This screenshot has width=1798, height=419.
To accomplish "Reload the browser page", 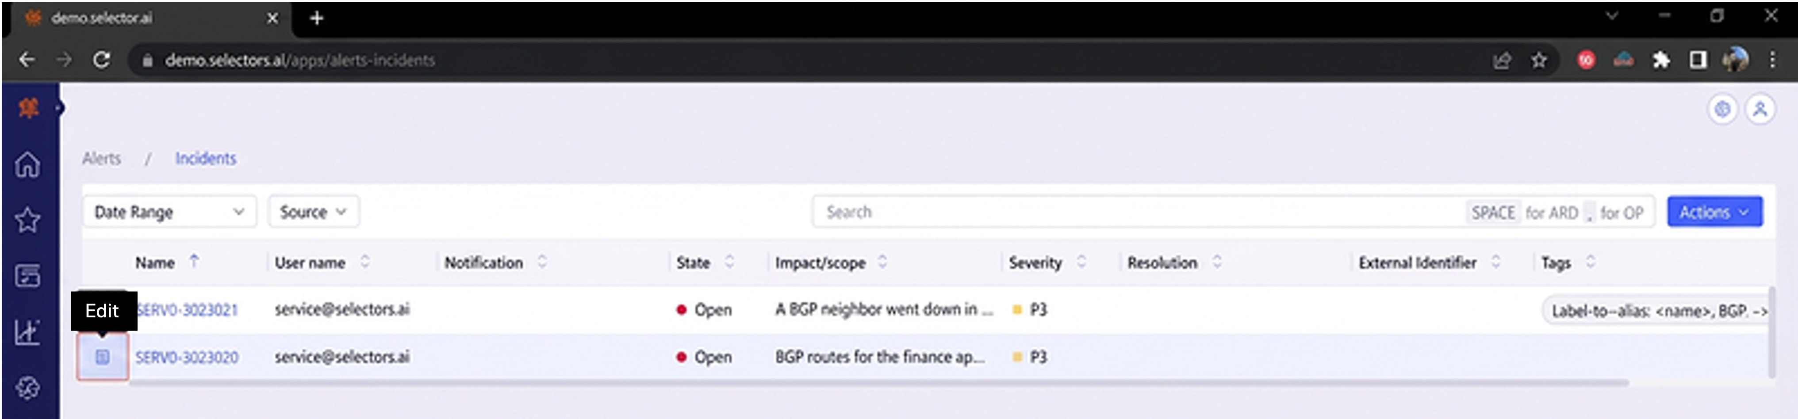I will [x=102, y=60].
